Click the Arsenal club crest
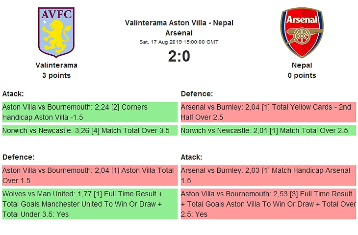 click(x=302, y=32)
